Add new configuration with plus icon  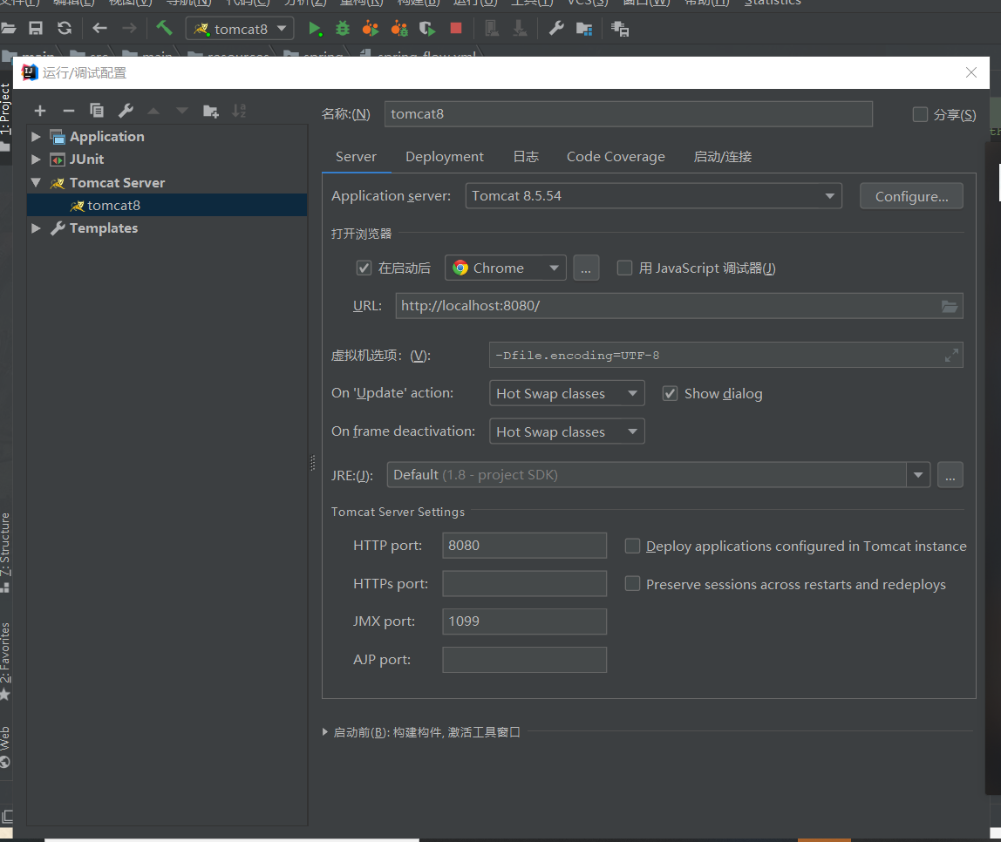tap(39, 111)
